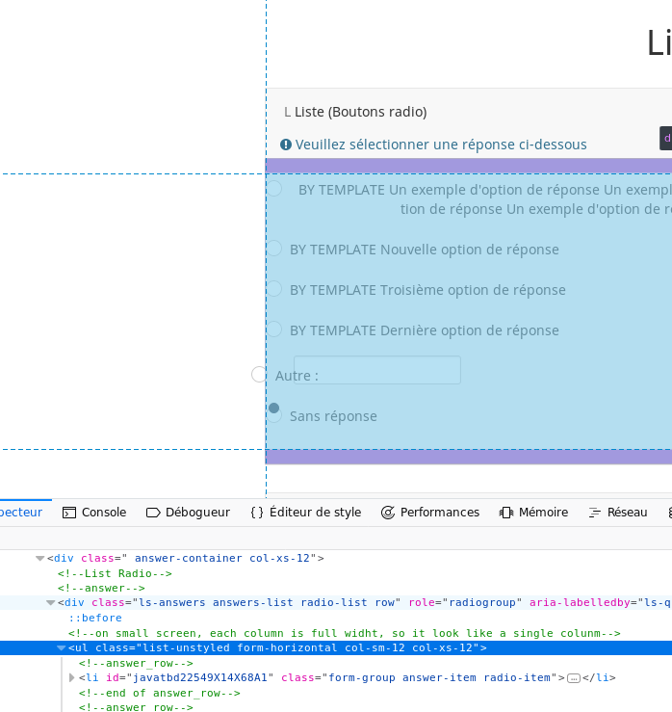Collapse the answer-container div node
The image size is (672, 712).
coord(40,558)
